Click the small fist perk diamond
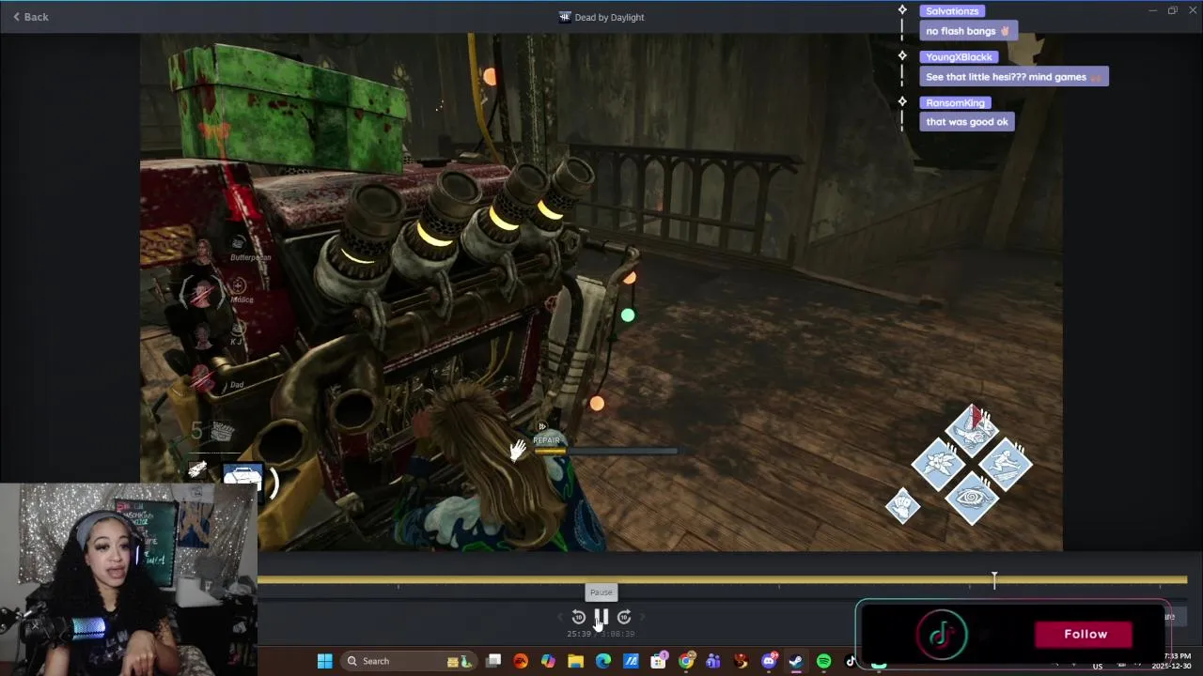This screenshot has width=1203, height=676. pos(902,506)
